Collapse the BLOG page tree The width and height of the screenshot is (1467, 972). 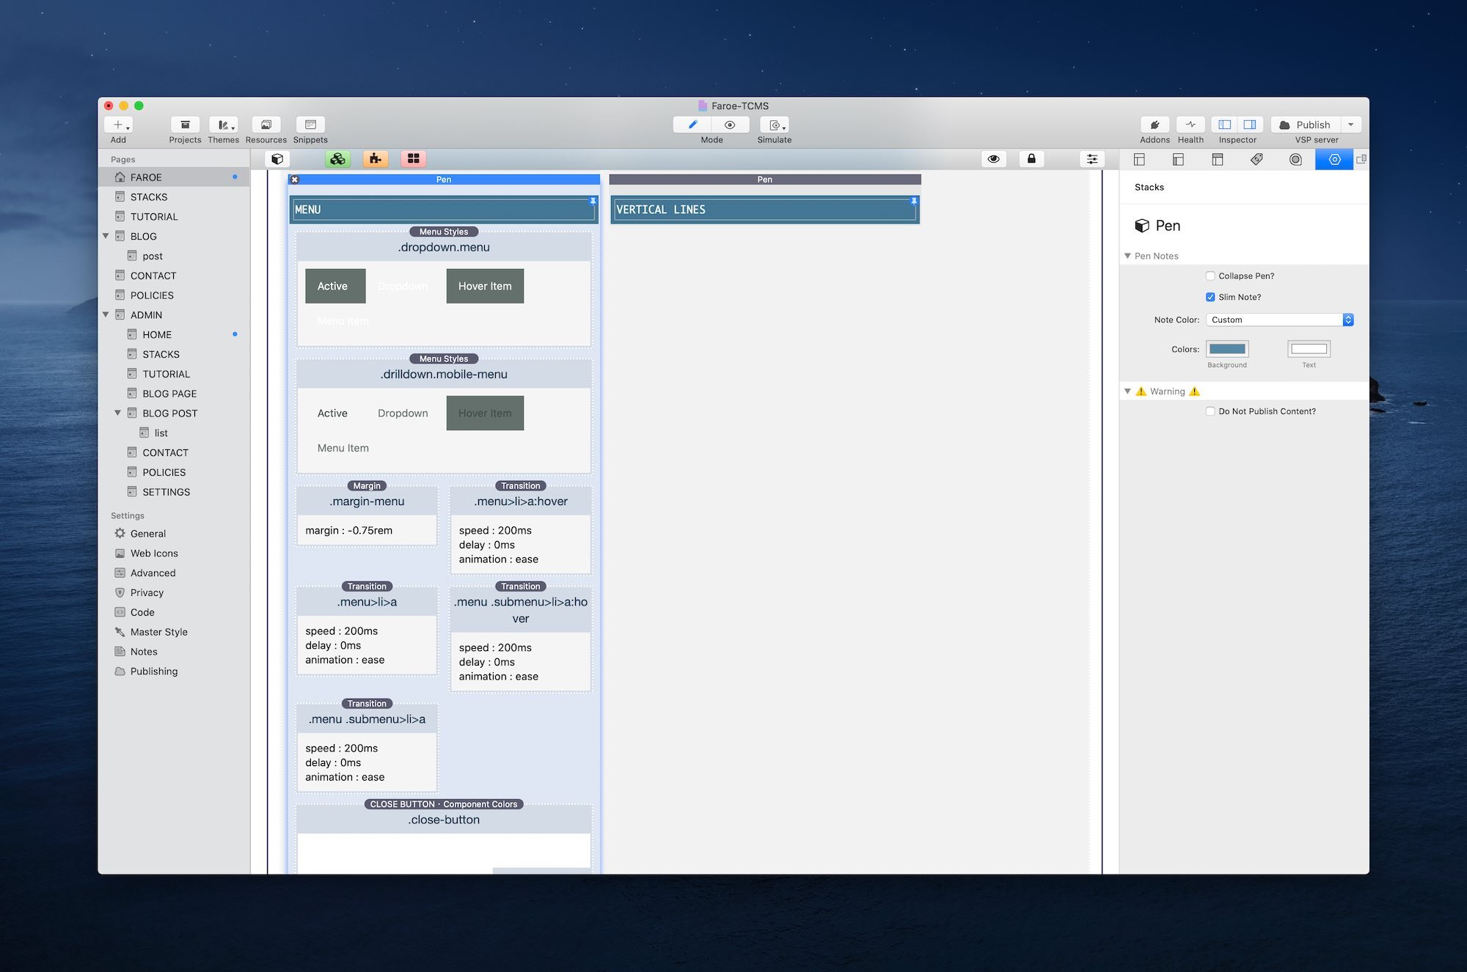106,236
